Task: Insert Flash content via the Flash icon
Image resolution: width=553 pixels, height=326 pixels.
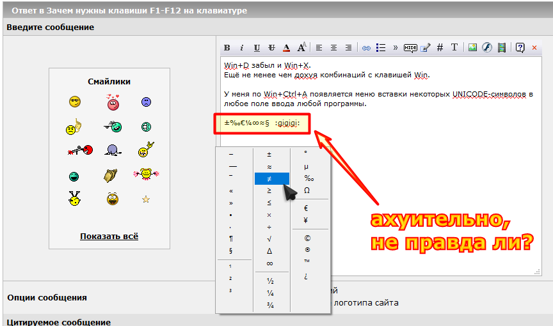Action: (x=487, y=47)
